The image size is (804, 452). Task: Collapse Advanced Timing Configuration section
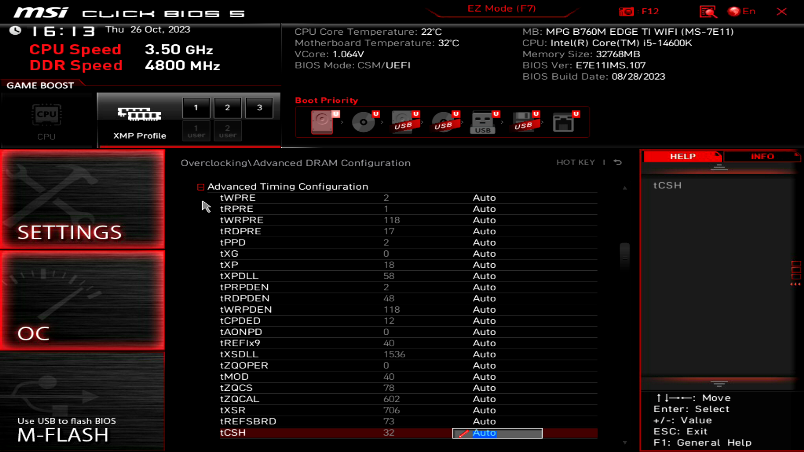coord(201,187)
